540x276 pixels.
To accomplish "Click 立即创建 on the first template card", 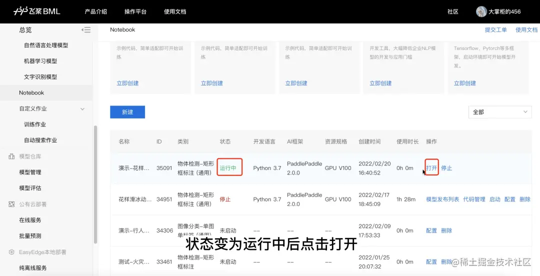I will pos(127,83).
